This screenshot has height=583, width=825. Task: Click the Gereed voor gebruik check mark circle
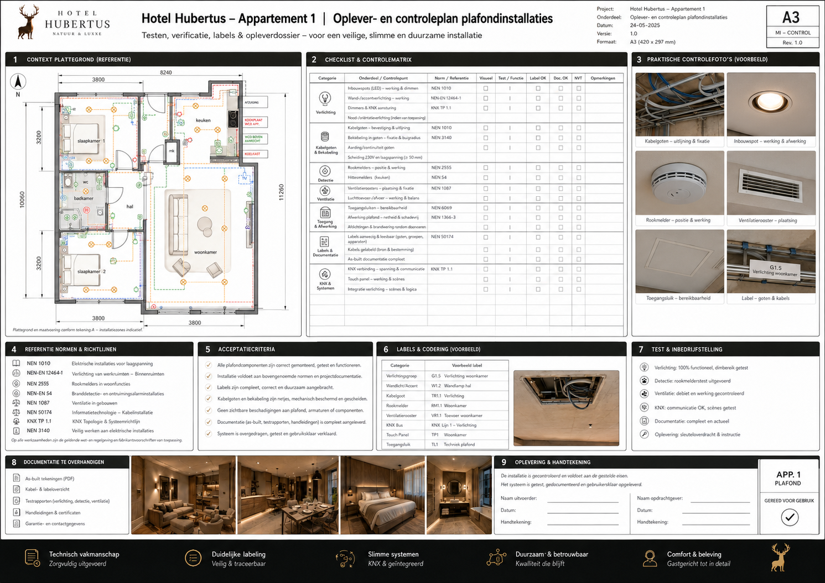(790, 517)
